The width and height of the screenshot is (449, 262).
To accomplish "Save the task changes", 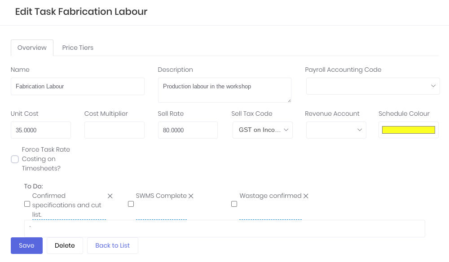I will point(26,245).
